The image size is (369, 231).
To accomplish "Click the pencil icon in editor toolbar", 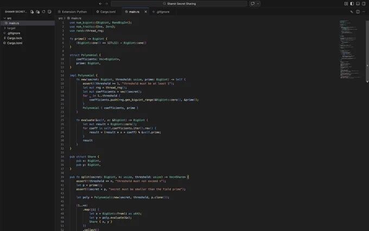I will [x=352, y=11].
